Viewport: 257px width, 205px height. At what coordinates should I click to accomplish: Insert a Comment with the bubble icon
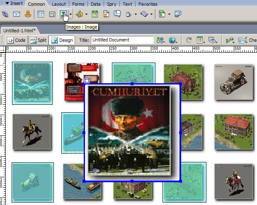pos(117,14)
